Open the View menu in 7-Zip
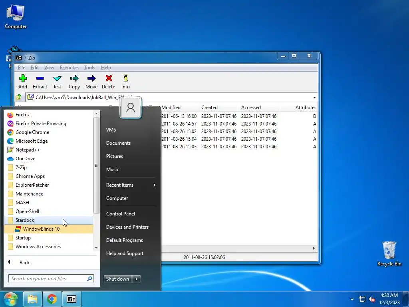 tap(49, 68)
